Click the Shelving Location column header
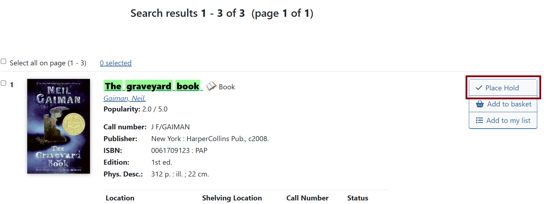This screenshot has width=553, height=204. [x=232, y=198]
